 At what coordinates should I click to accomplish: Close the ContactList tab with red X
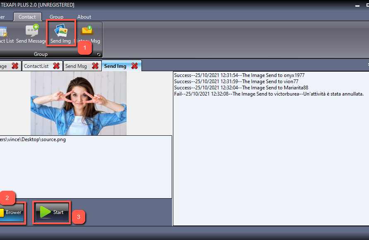coord(56,66)
